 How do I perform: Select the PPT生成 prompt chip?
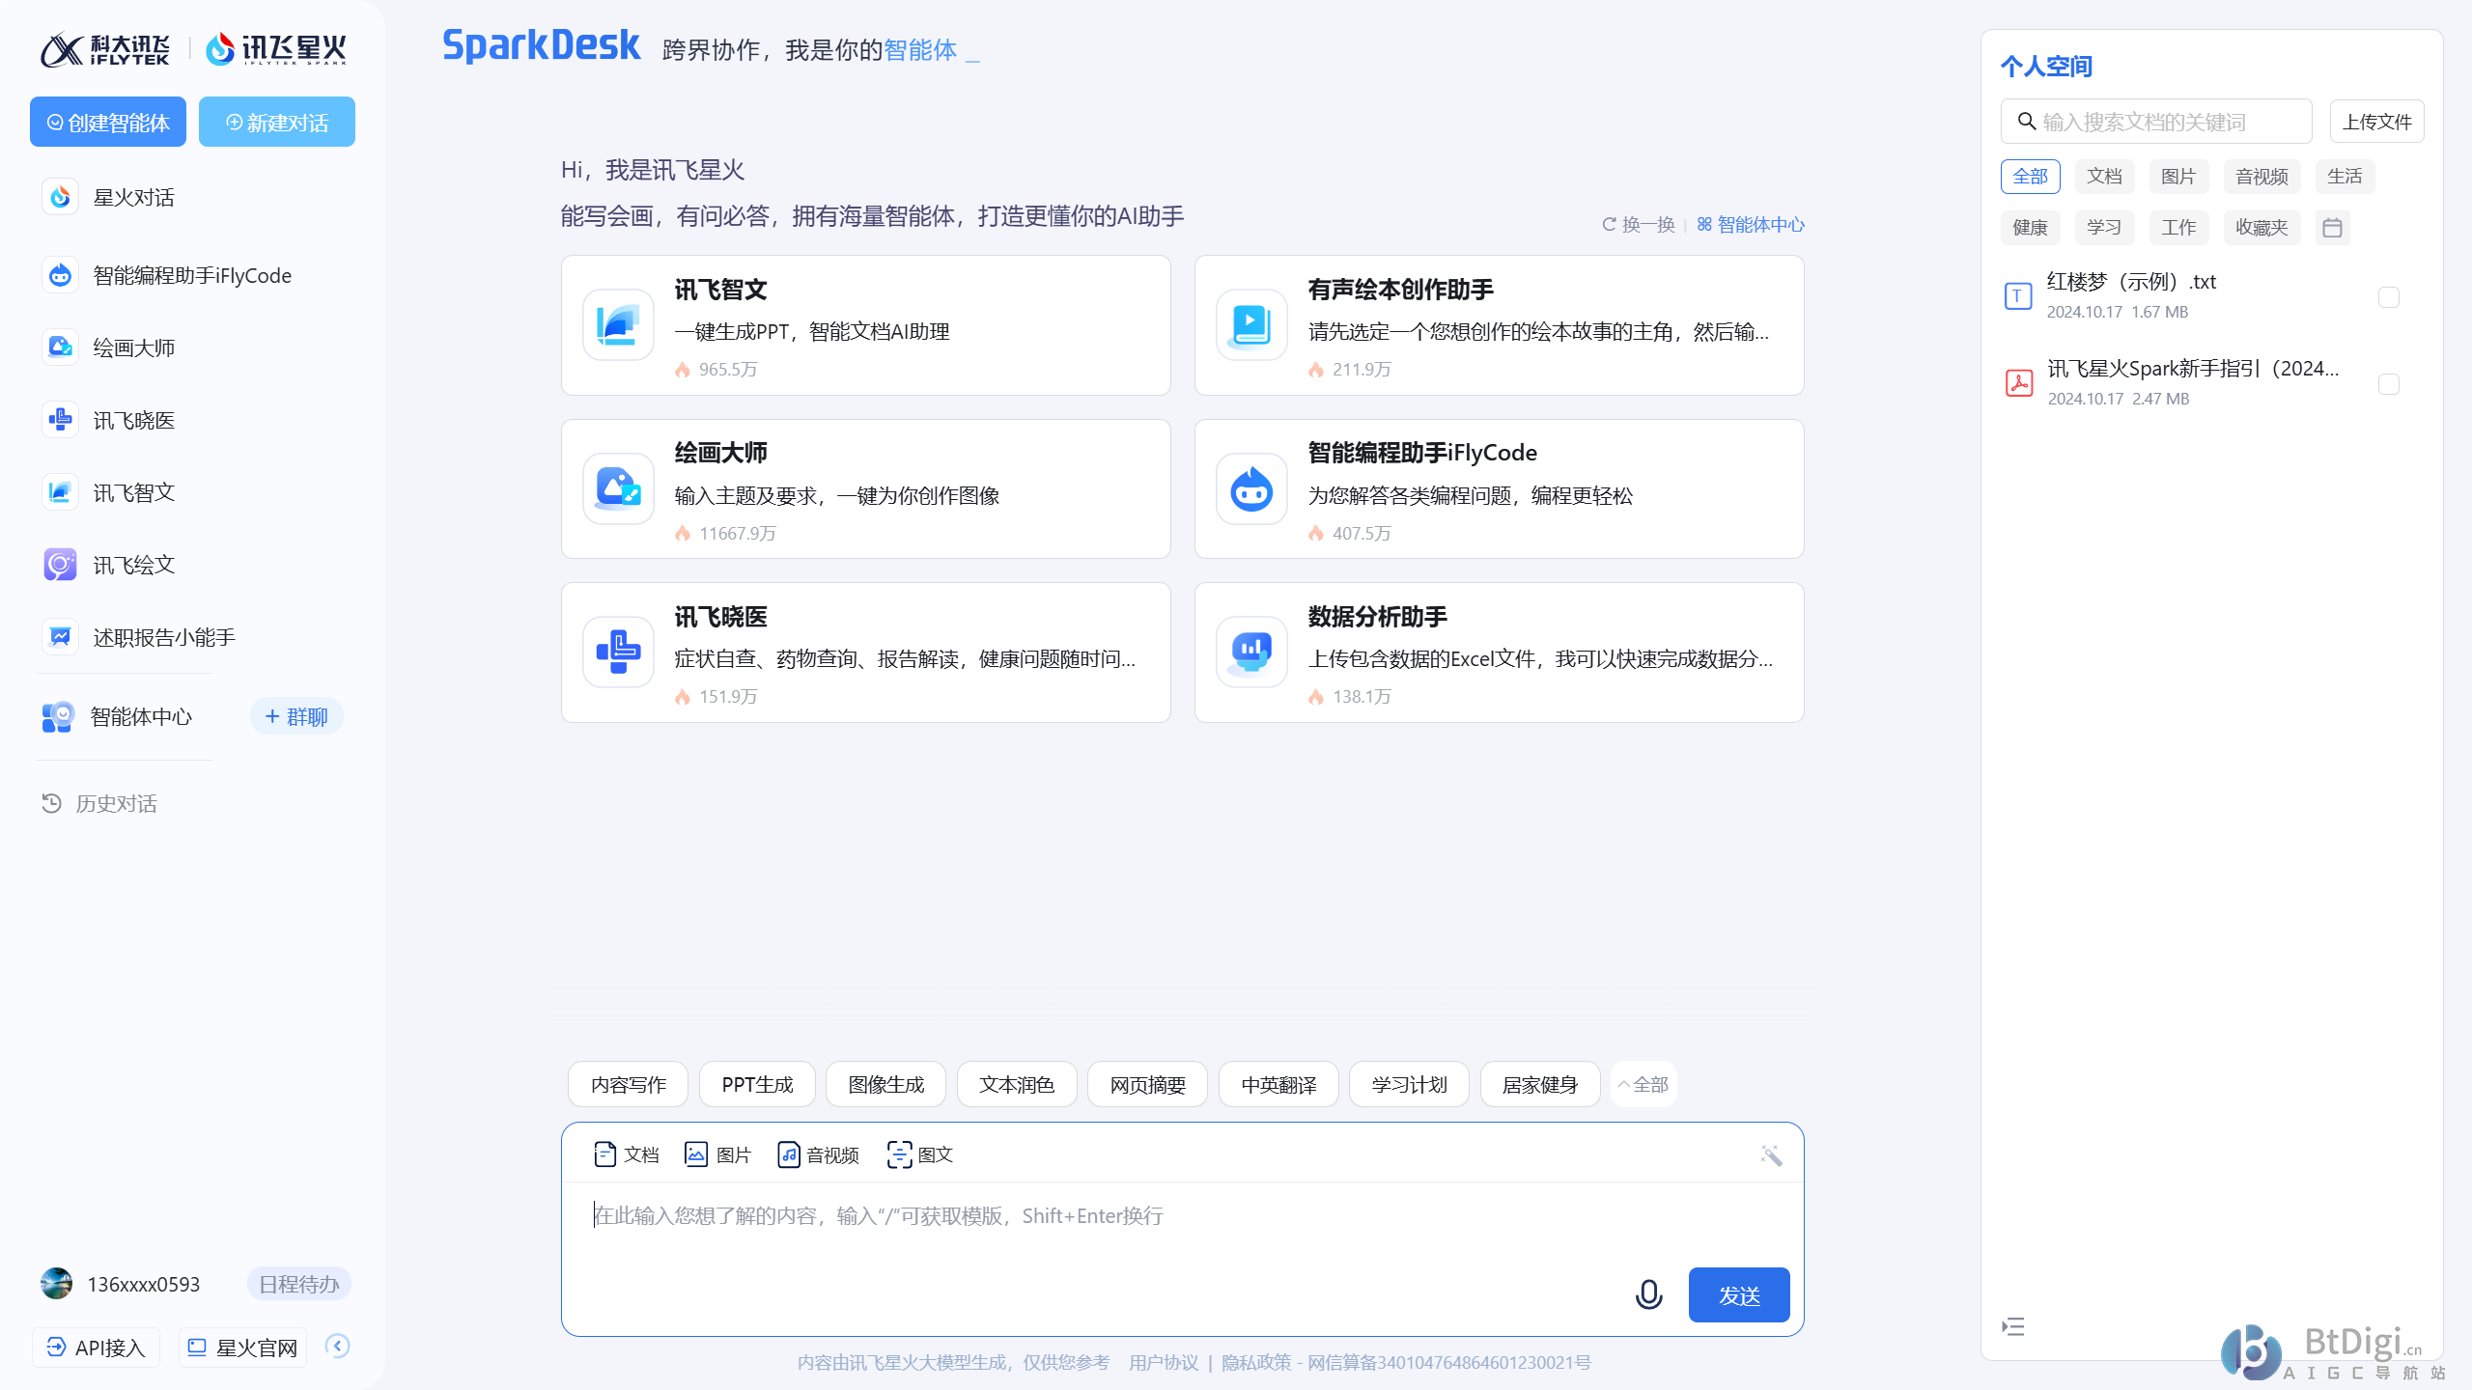tap(757, 1084)
